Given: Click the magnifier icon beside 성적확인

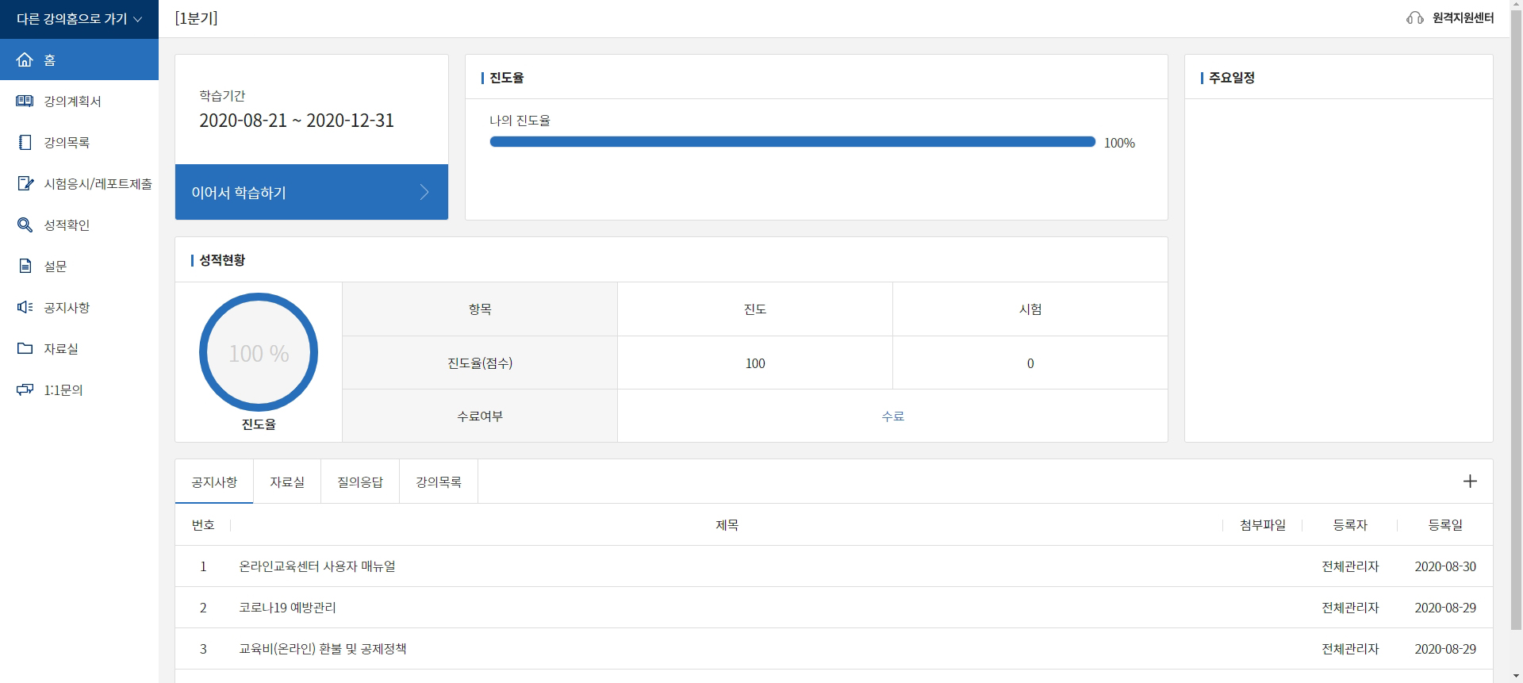Looking at the screenshot, I should click(x=25, y=224).
